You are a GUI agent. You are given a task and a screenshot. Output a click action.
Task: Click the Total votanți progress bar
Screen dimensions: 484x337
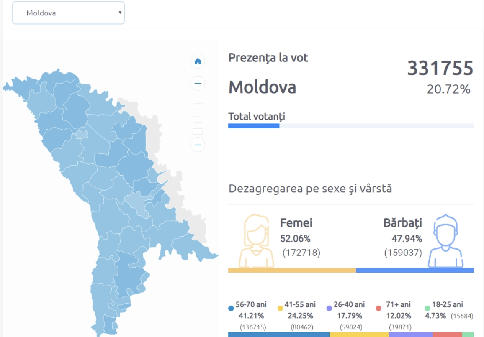[351, 126]
